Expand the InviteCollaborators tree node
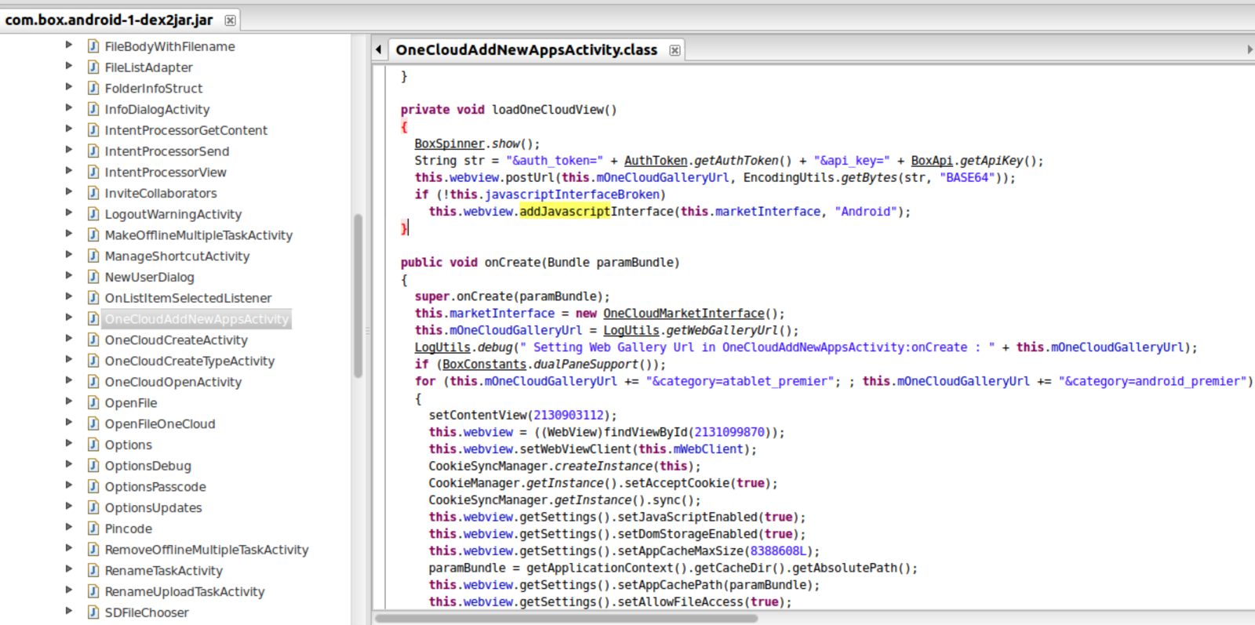Screen dimensions: 1255x625 (69, 191)
